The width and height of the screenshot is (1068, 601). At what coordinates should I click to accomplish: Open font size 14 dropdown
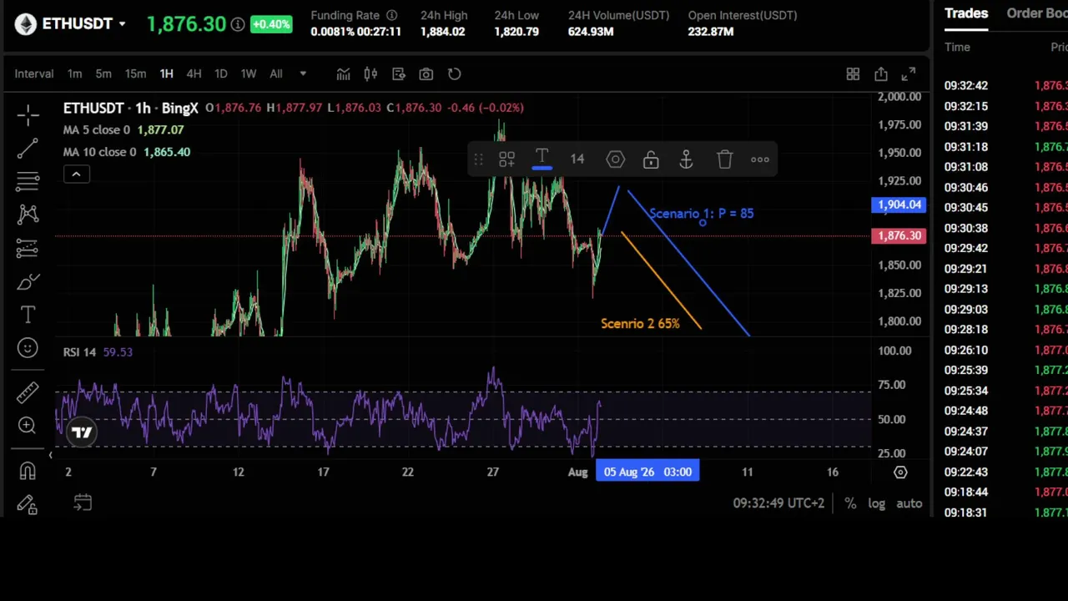coord(577,159)
